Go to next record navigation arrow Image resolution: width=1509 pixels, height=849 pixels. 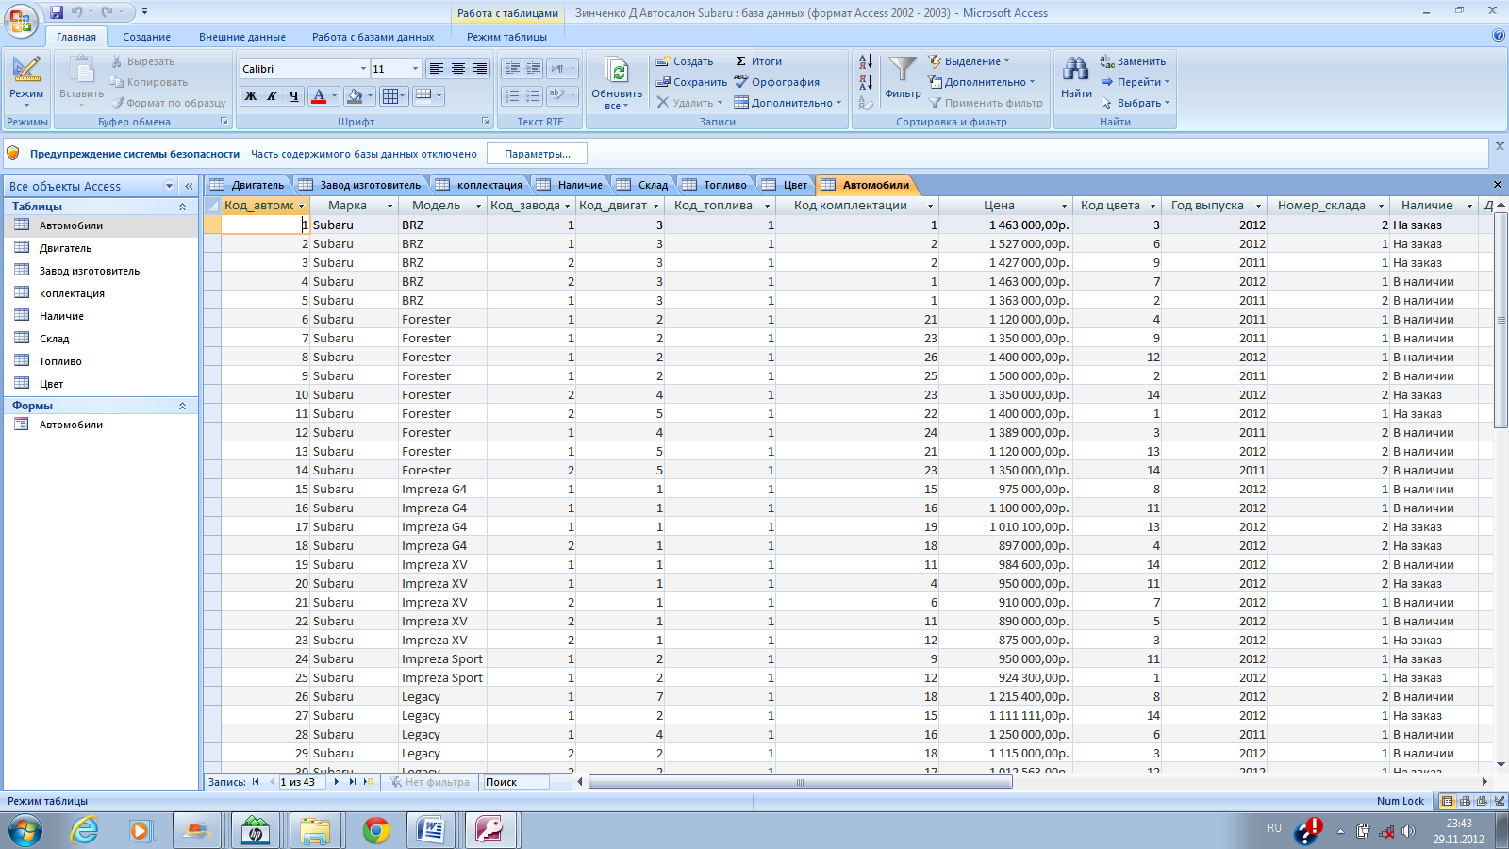337,782
